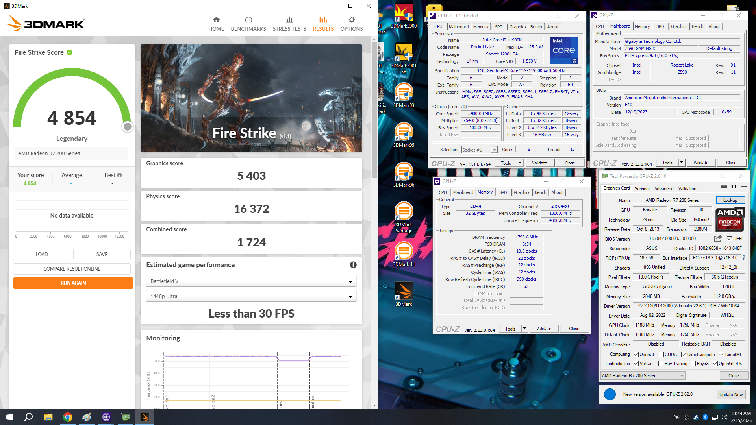The width and height of the screenshot is (756, 425).
Task: Toggle the Vulkan checkbox in GPU-Z
Action: [x=636, y=364]
